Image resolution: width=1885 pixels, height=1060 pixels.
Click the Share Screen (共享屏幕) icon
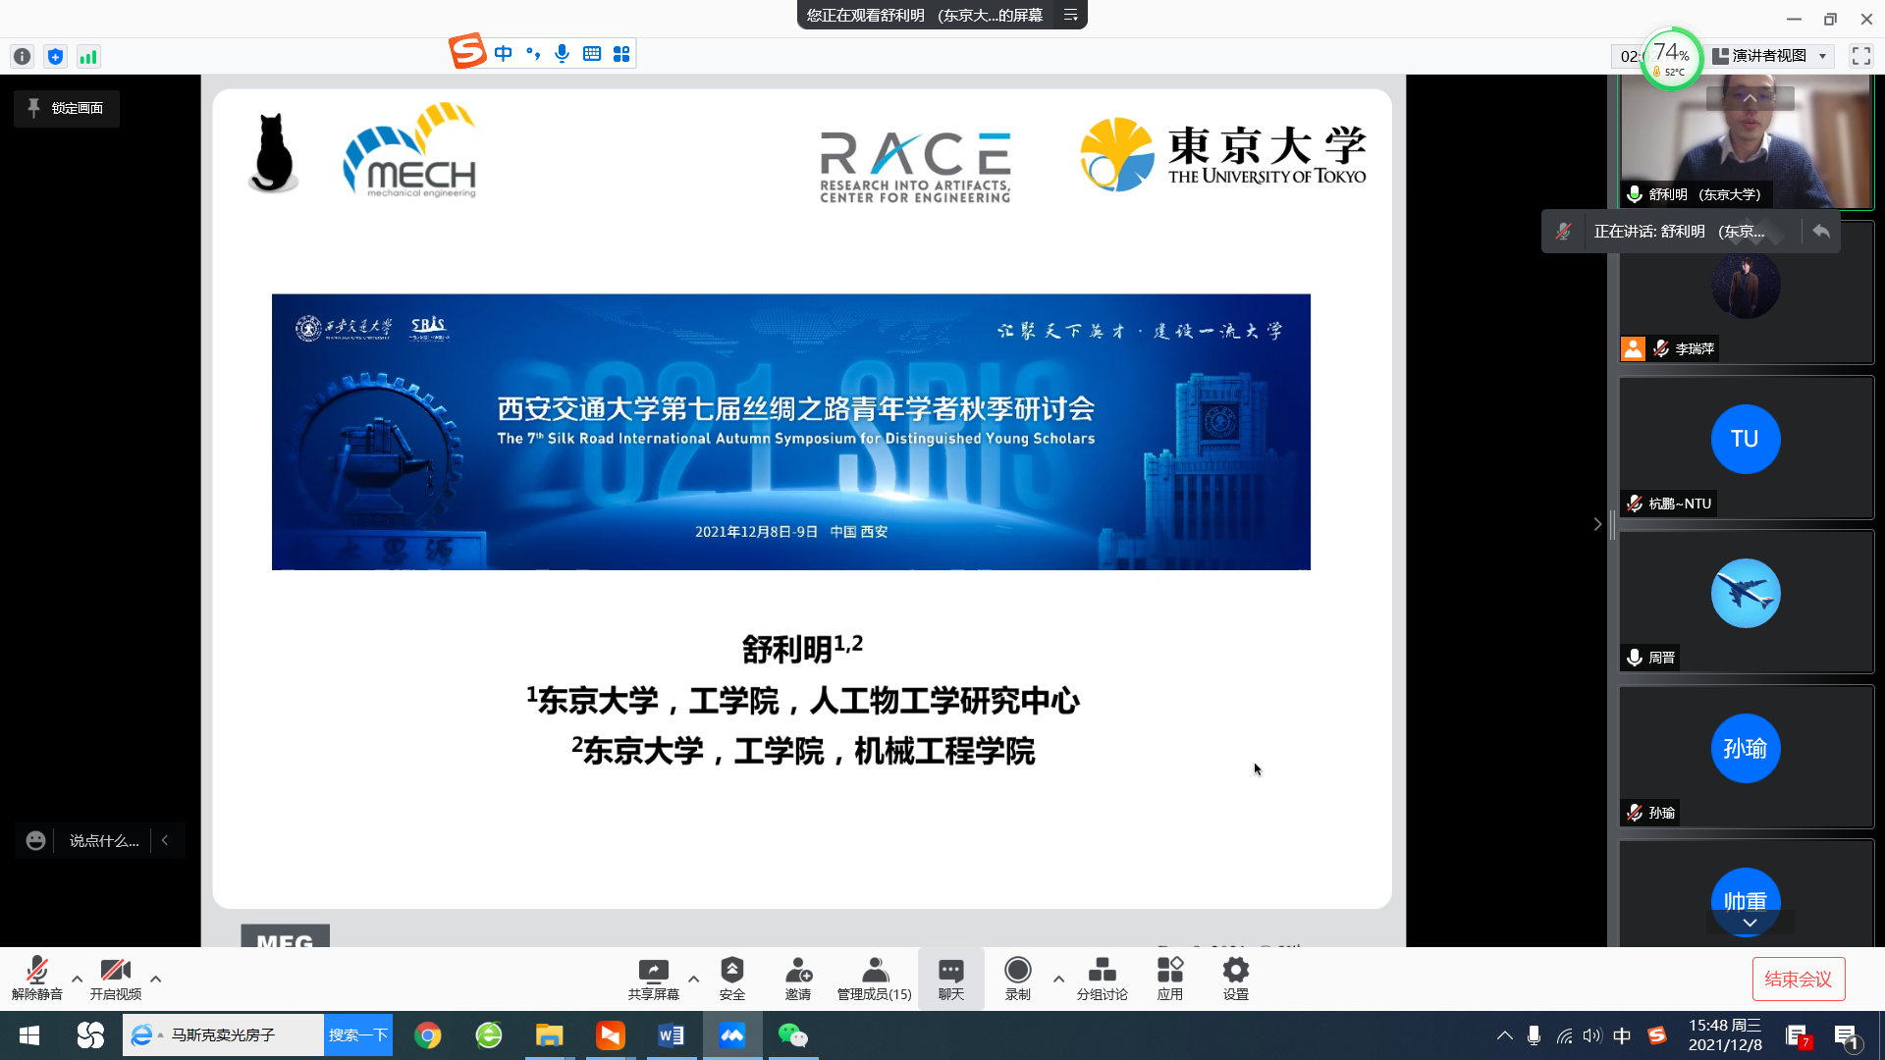[653, 971]
